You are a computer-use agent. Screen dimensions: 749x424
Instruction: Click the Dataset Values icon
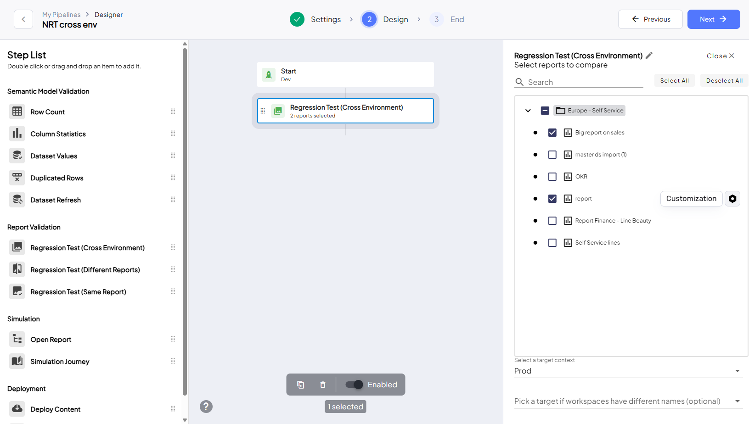(x=17, y=156)
